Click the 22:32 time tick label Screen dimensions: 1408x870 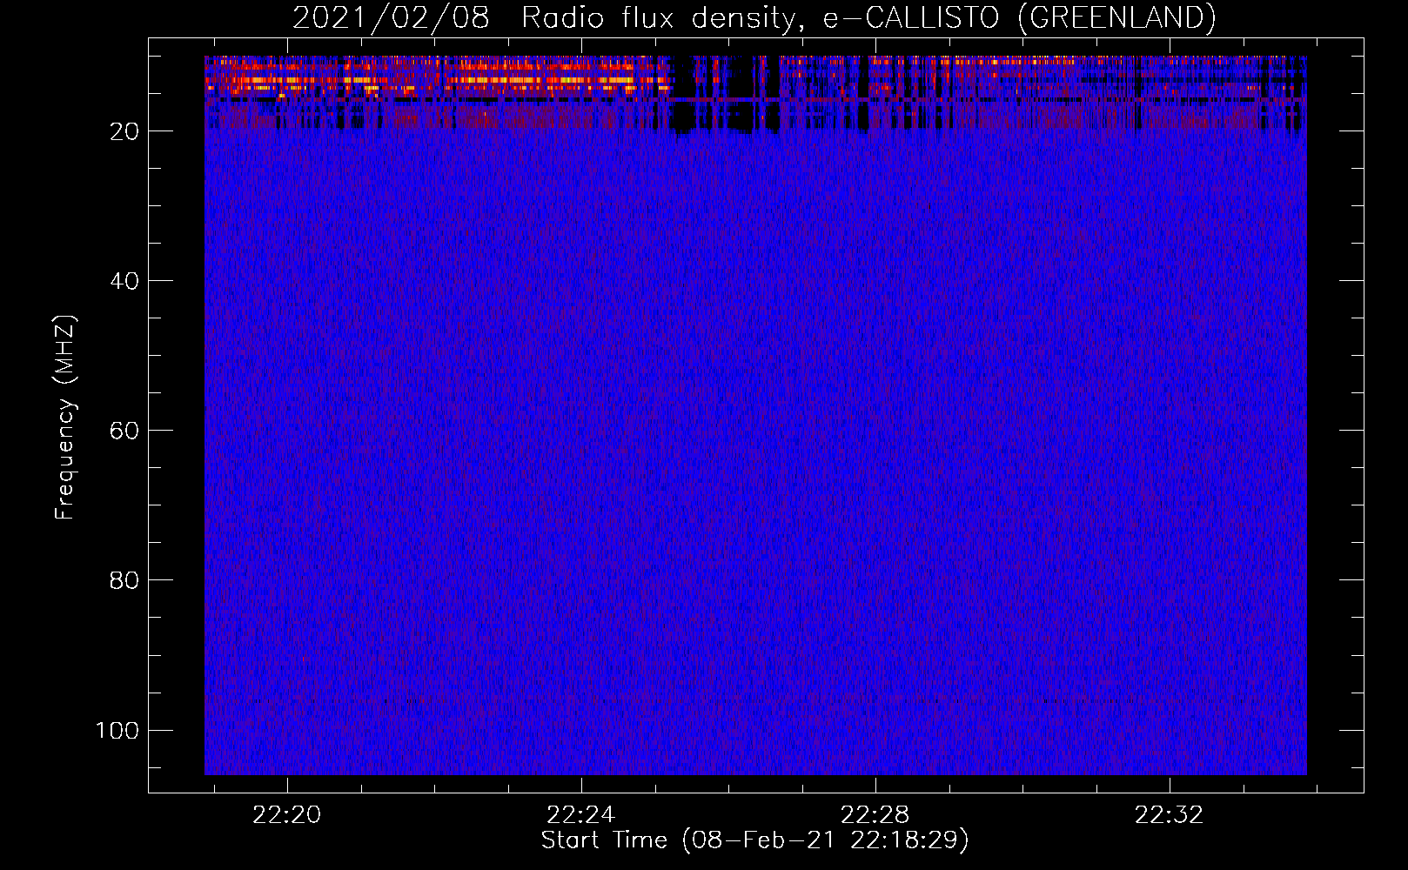pyautogui.click(x=1169, y=815)
